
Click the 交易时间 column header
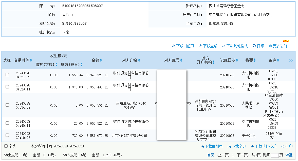point(22,60)
